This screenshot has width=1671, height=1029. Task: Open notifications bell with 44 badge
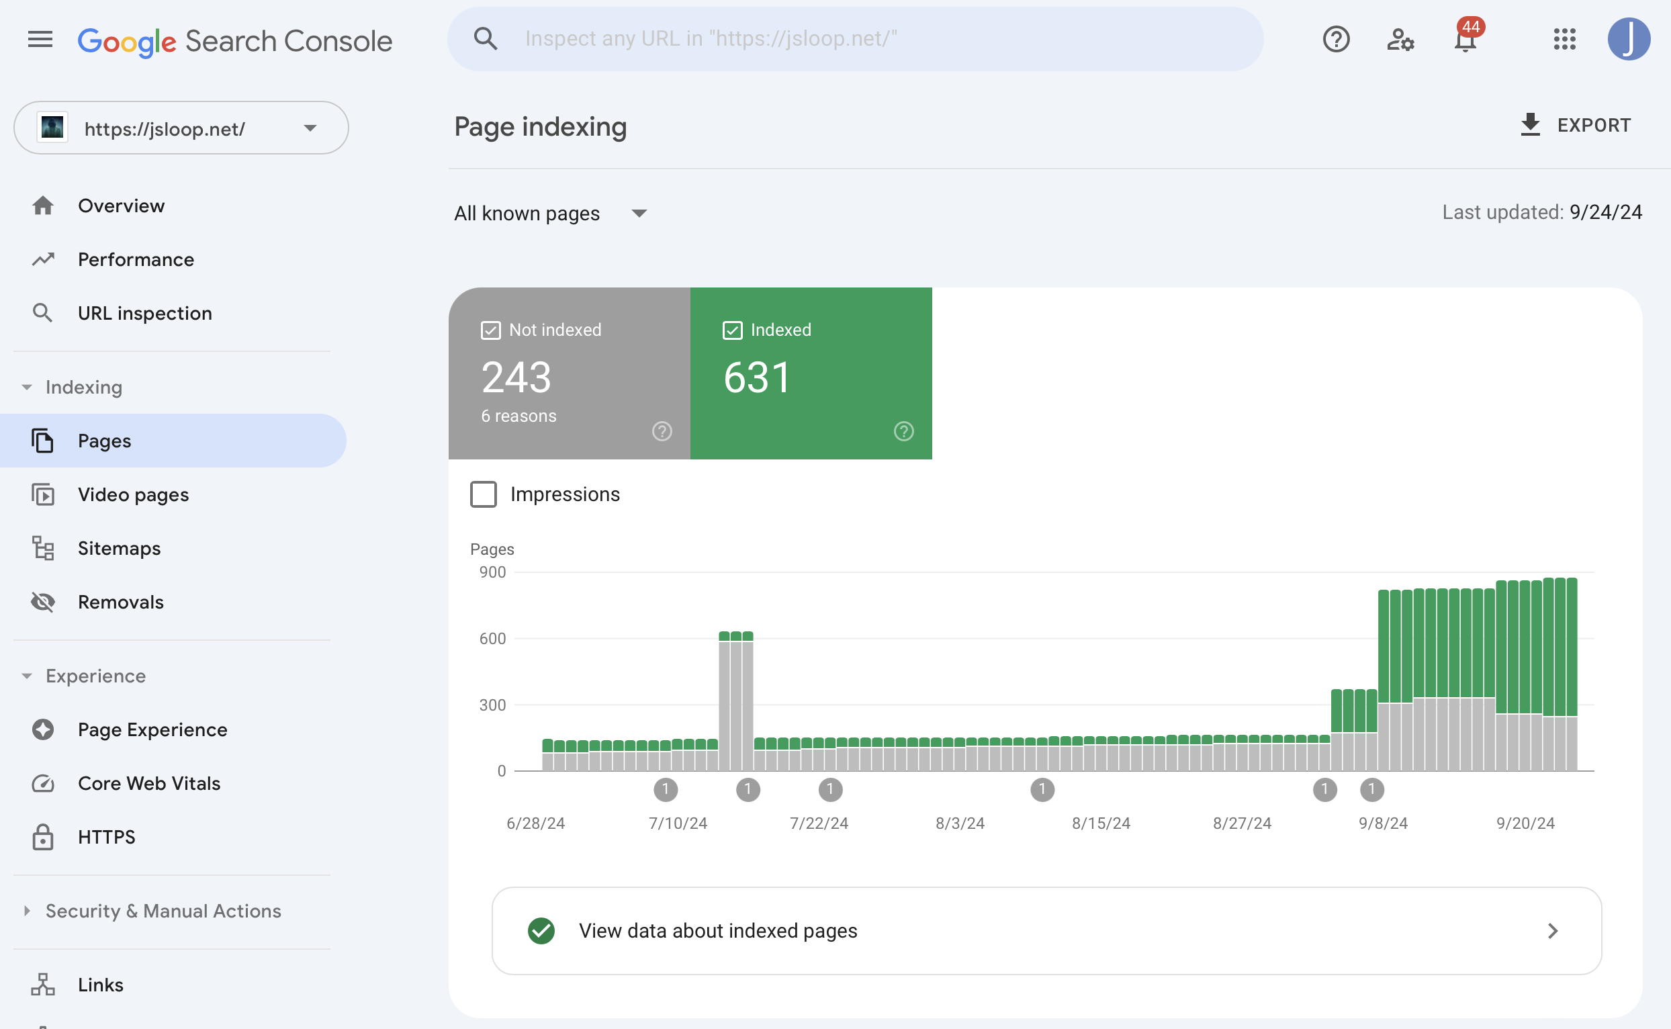click(x=1465, y=40)
